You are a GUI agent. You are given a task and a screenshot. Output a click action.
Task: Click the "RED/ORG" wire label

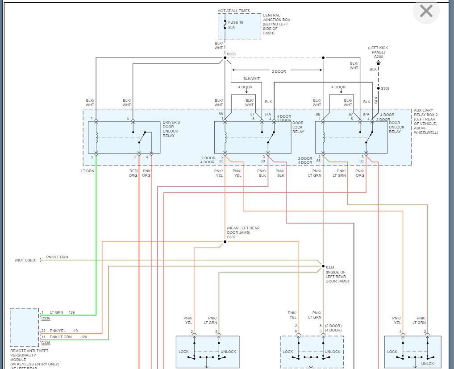pos(133,173)
